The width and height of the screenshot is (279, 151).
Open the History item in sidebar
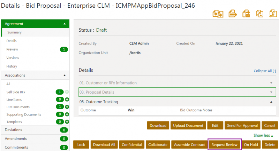12,66
